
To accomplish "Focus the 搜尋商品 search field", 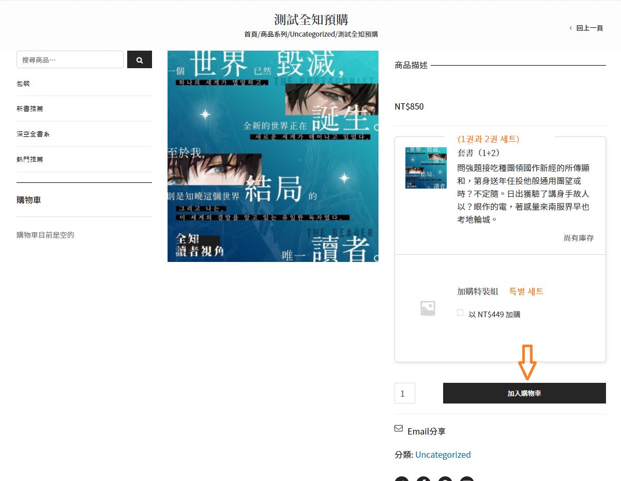I will (x=70, y=59).
